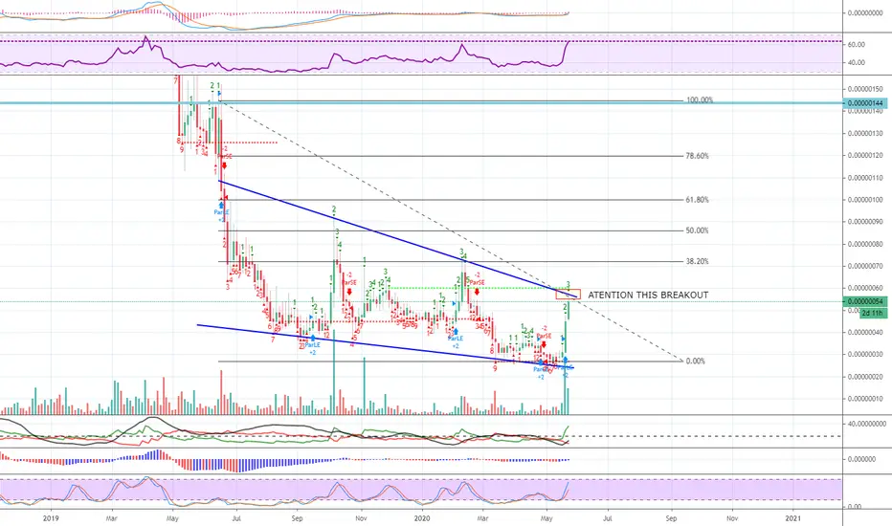Click the 2019 label on time axis
The image size is (892, 526).
point(51,518)
